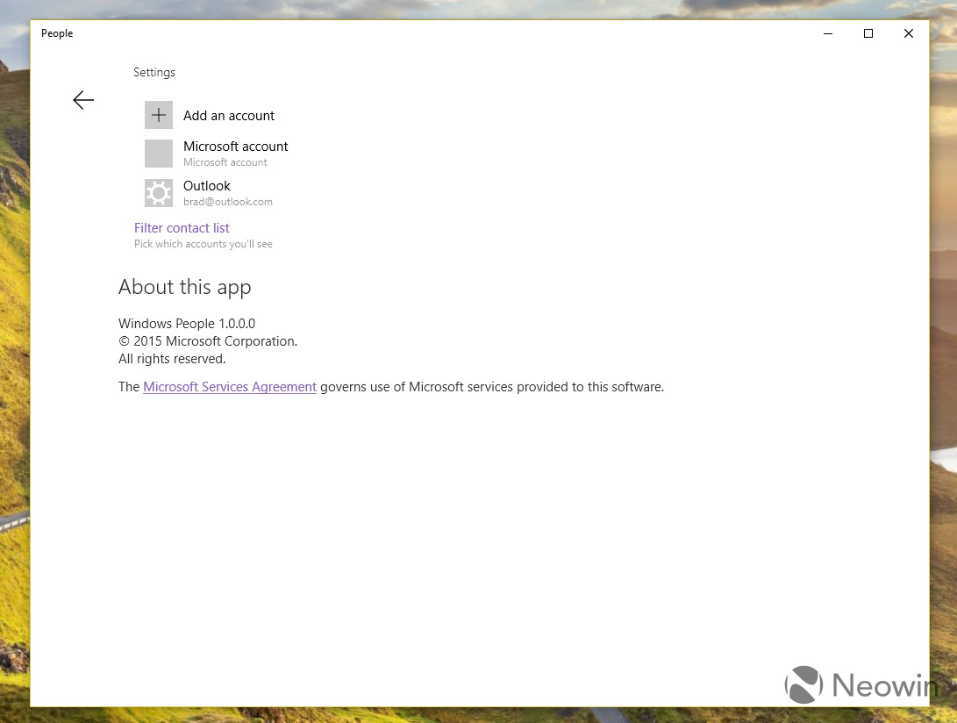Click the Windows People 1.0.0.0 version text

(x=187, y=324)
